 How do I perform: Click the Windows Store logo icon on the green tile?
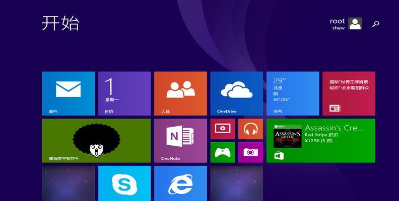click(279, 155)
